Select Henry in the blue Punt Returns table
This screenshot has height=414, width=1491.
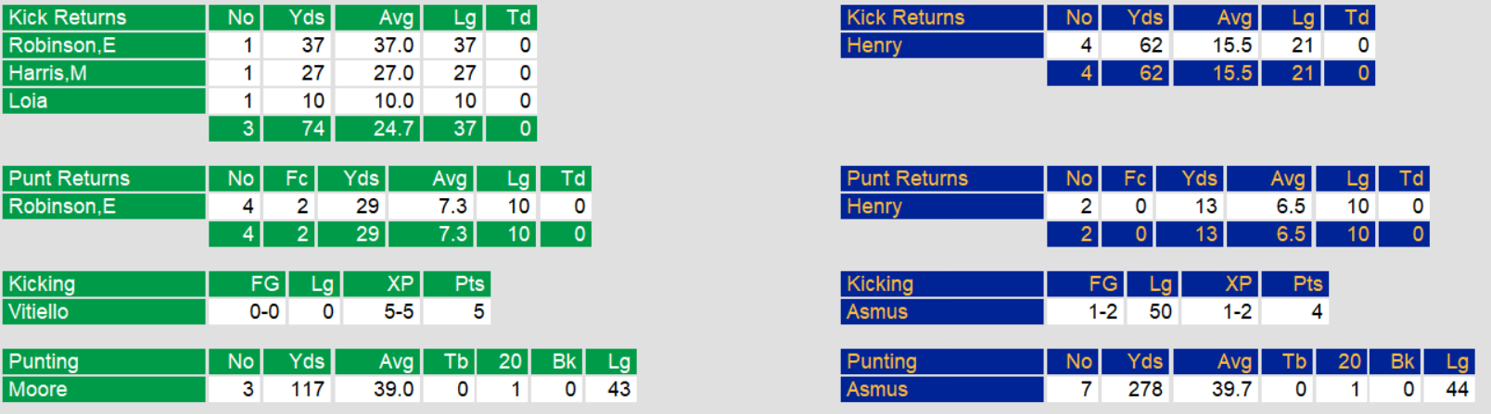click(941, 207)
